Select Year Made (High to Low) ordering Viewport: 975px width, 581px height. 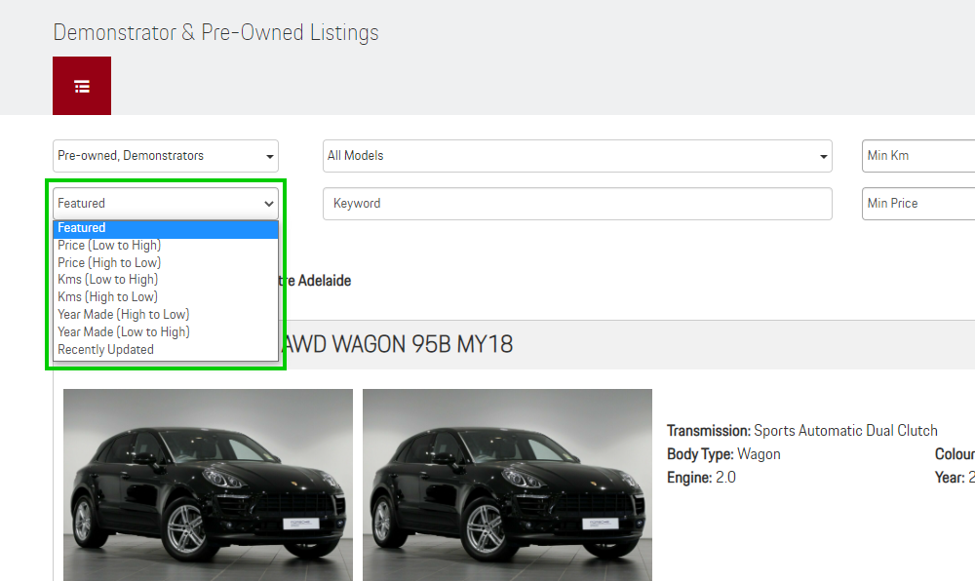pyautogui.click(x=123, y=314)
